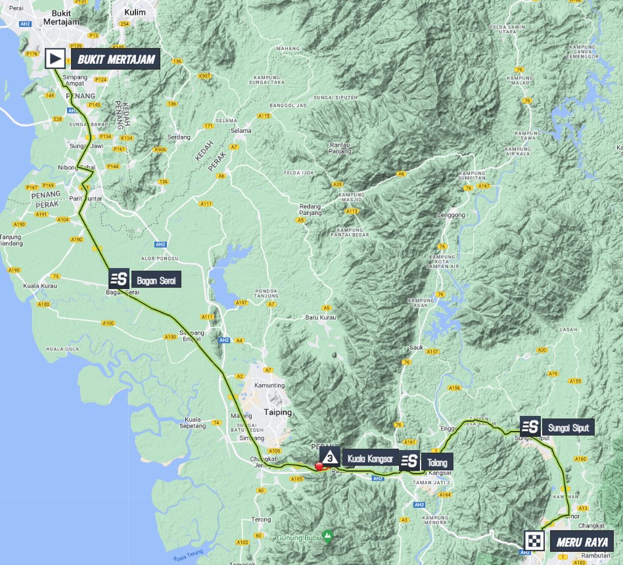Click the Talang label box
This screenshot has height=565, width=623.
click(437, 462)
